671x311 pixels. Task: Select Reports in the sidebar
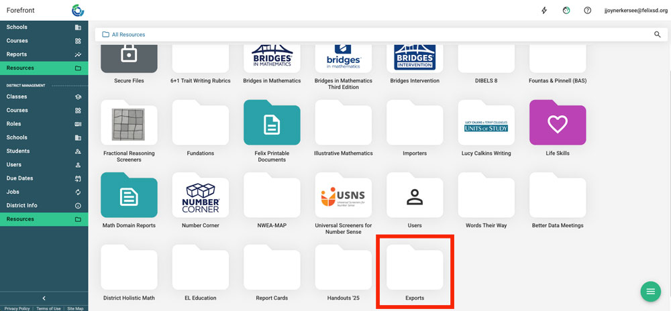[x=17, y=54]
